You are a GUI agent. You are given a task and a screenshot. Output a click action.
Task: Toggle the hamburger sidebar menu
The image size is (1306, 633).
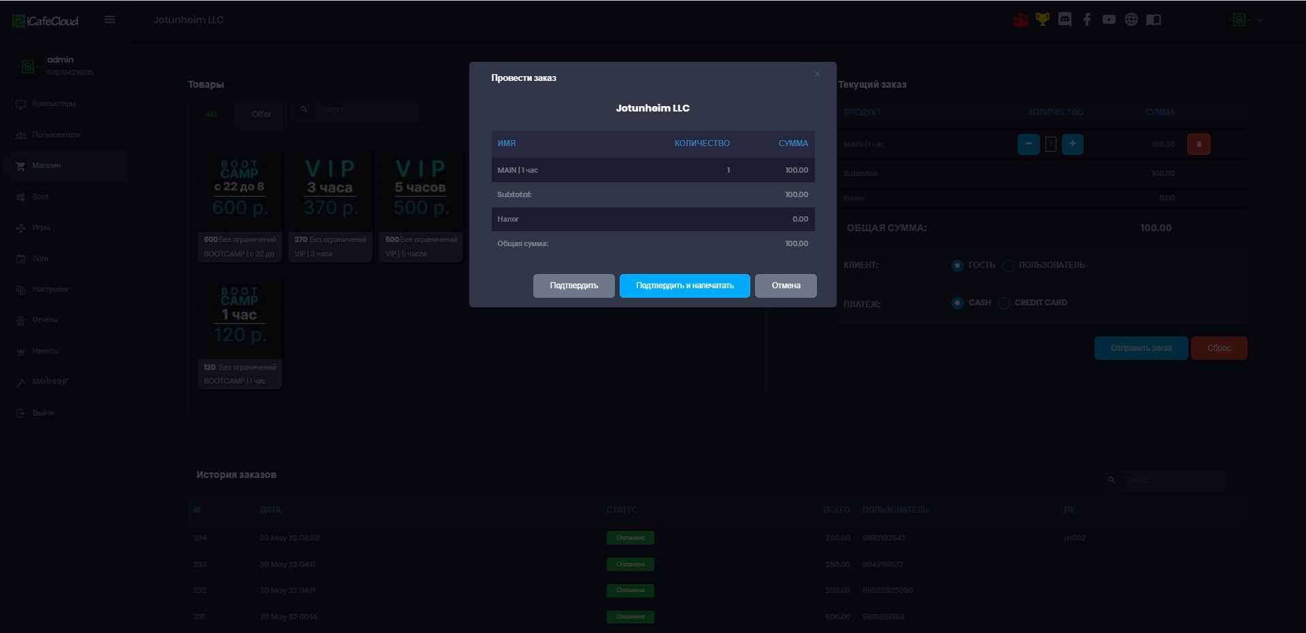(x=110, y=20)
